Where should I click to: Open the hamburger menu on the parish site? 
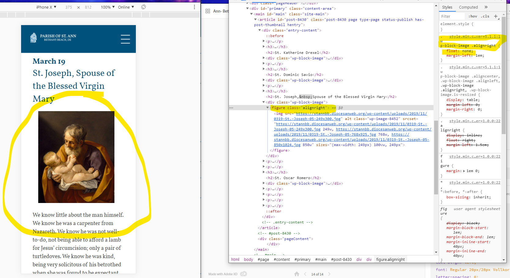click(125, 39)
